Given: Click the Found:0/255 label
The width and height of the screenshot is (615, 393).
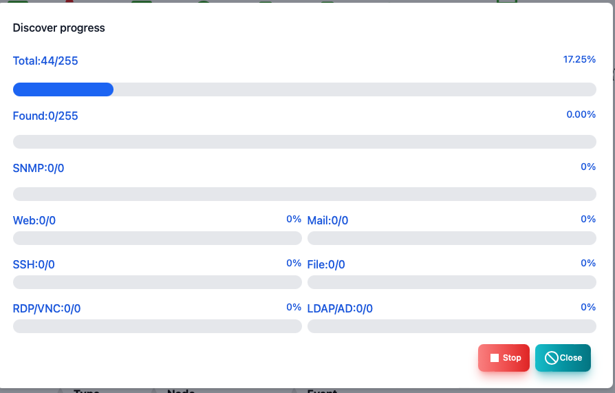Looking at the screenshot, I should tap(45, 116).
